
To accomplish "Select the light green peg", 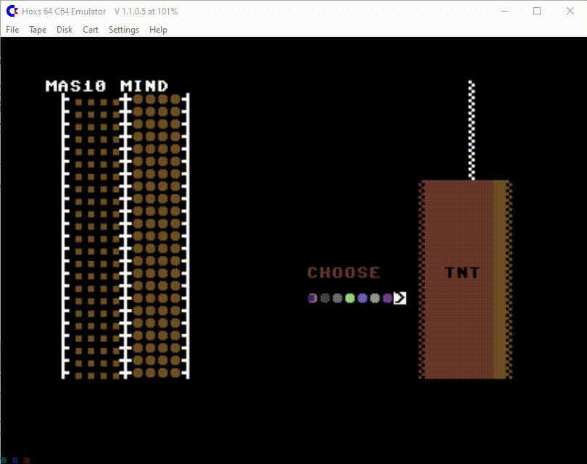I will click(349, 298).
